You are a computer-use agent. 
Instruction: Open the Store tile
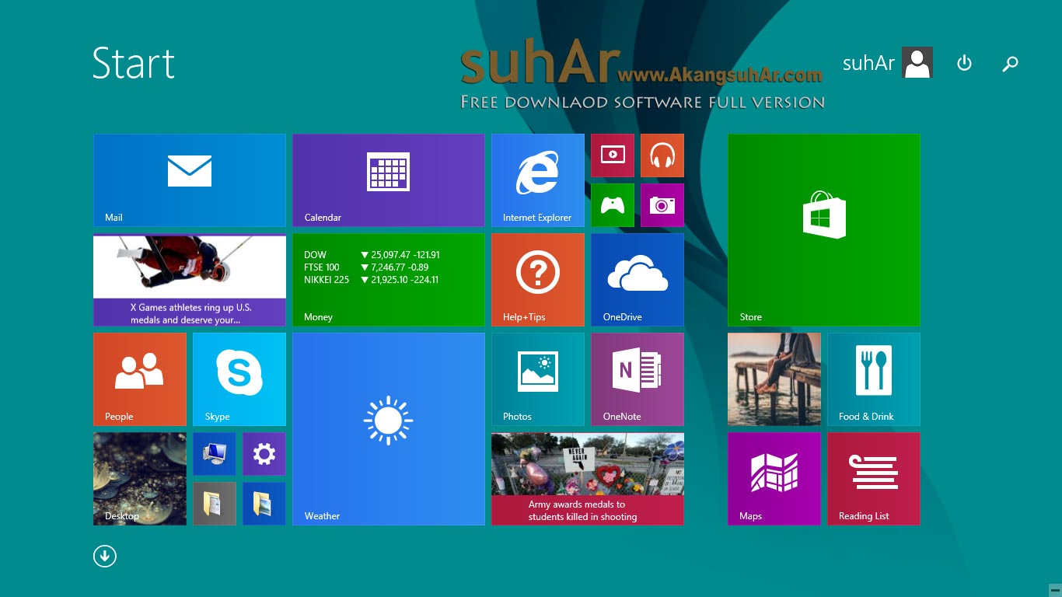(824, 230)
